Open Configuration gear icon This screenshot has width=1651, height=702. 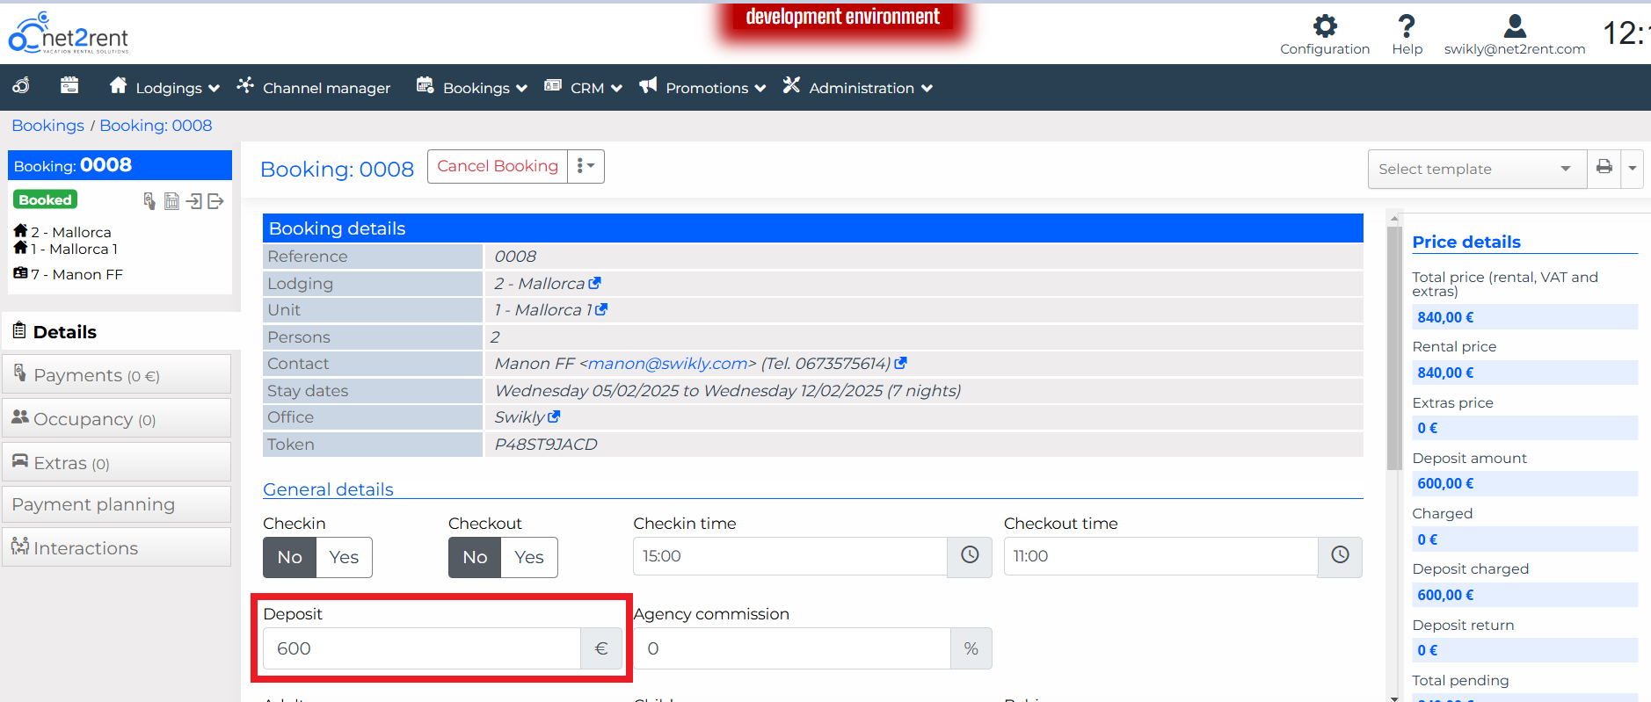1325,25
